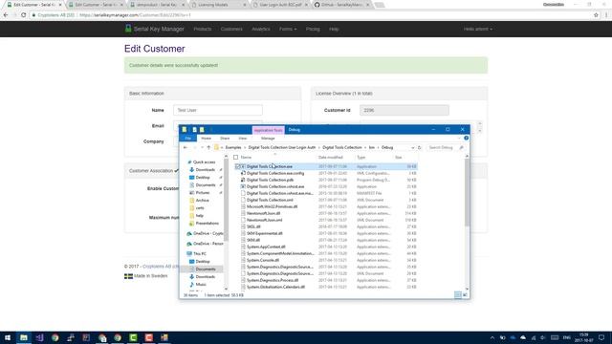Open the Music folder under This PC
The image size is (612, 344).
pos(201,285)
